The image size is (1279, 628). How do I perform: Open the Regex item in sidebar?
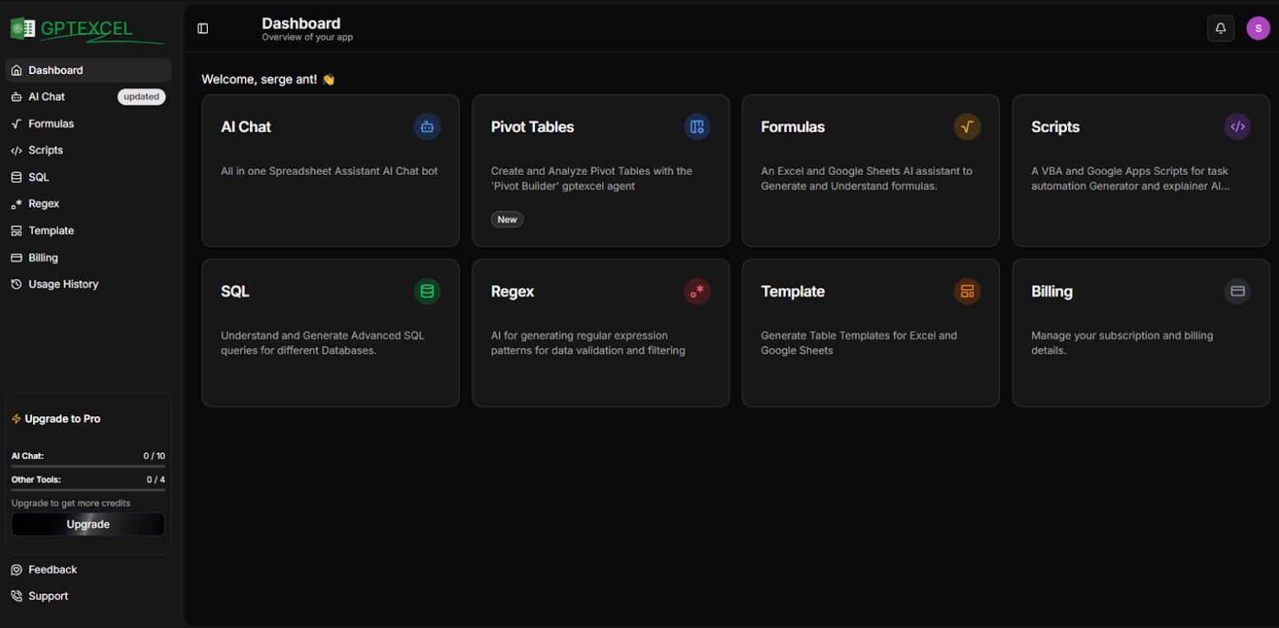88,204
